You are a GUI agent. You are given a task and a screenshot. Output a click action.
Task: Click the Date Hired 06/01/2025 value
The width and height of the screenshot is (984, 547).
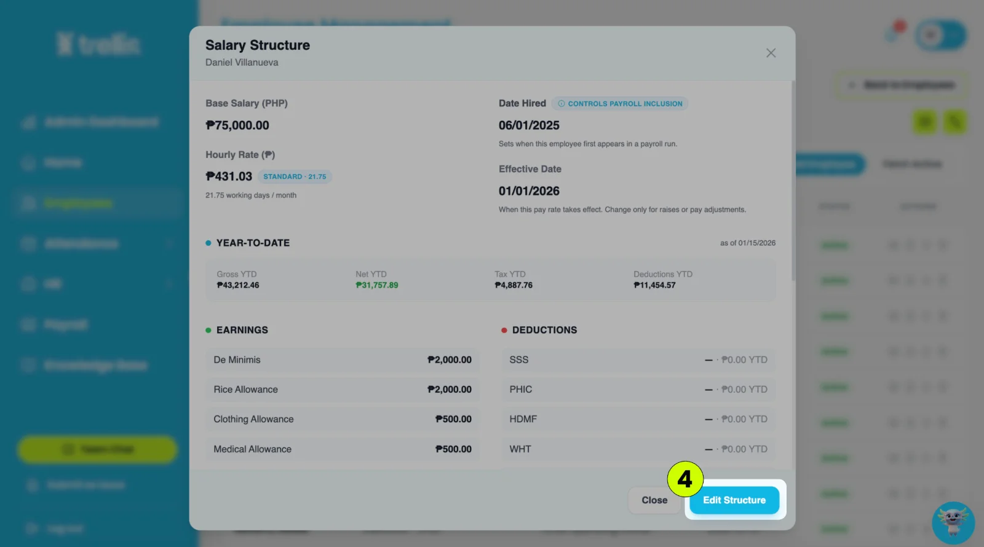coord(529,125)
